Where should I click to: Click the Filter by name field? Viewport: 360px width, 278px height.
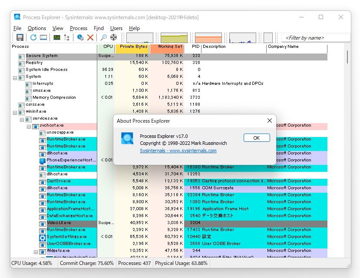[315, 38]
